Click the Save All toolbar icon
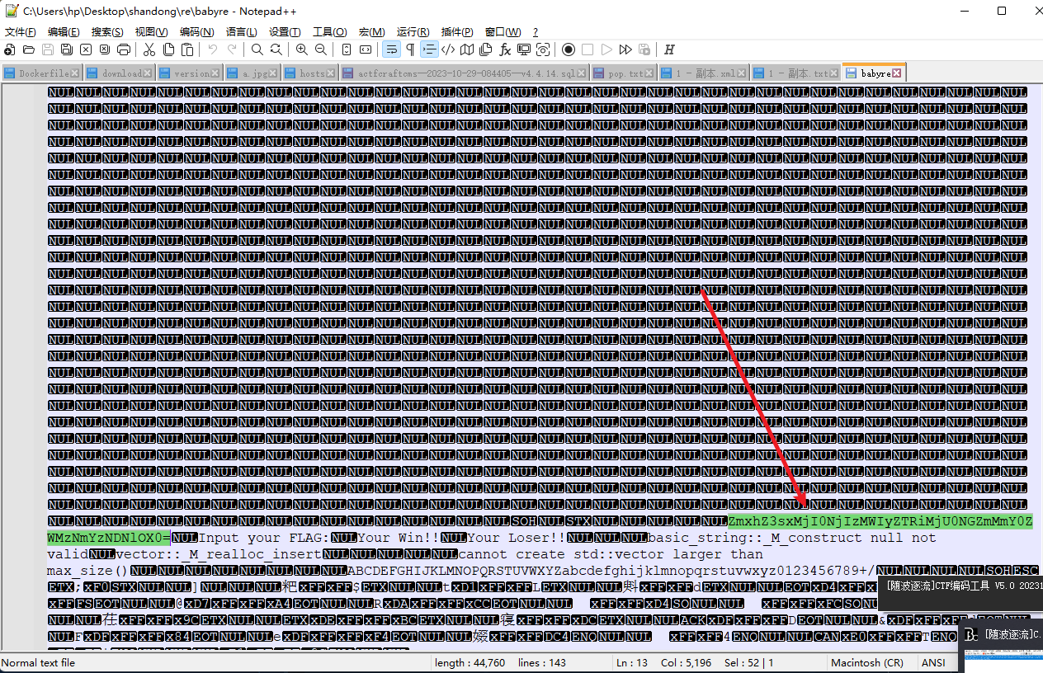Viewport: 1043px width, 673px height. click(x=67, y=49)
